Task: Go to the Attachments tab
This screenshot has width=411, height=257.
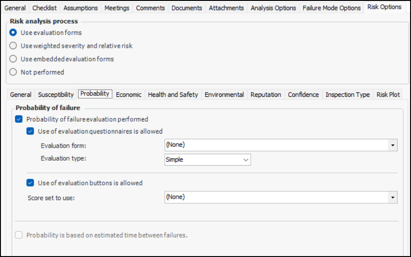Action: [x=226, y=8]
